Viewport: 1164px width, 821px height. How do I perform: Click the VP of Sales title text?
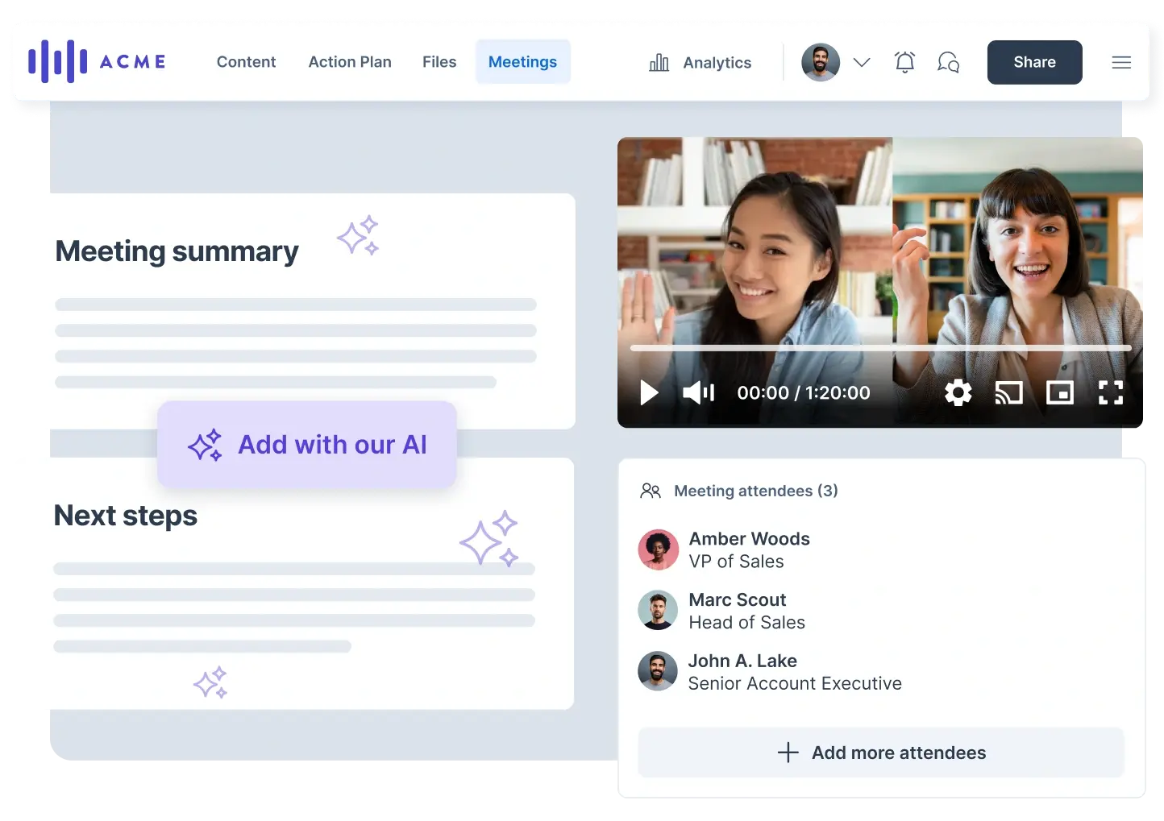point(736,562)
